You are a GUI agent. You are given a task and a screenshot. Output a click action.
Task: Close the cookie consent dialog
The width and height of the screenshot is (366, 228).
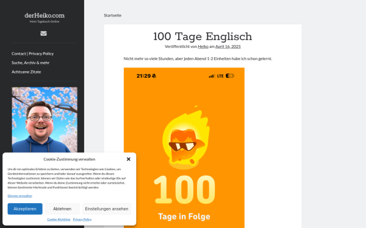(128, 159)
